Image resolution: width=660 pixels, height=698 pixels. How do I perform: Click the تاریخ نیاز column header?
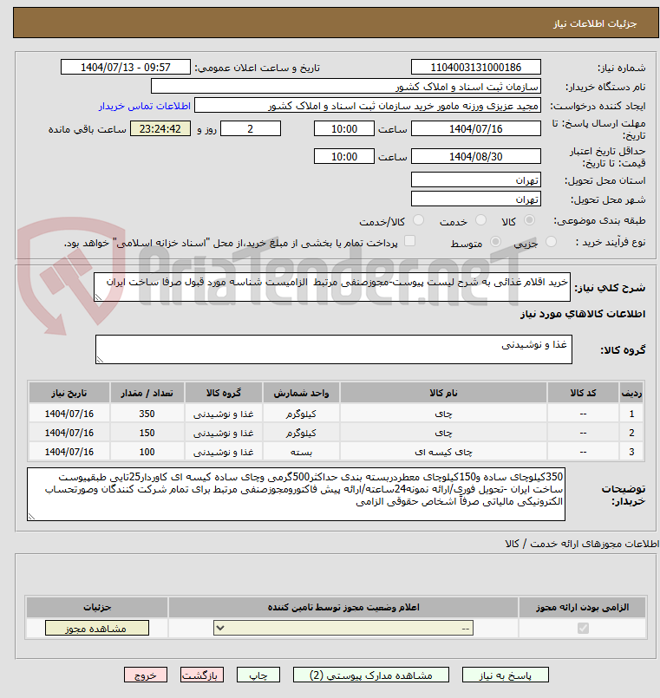[x=69, y=393]
